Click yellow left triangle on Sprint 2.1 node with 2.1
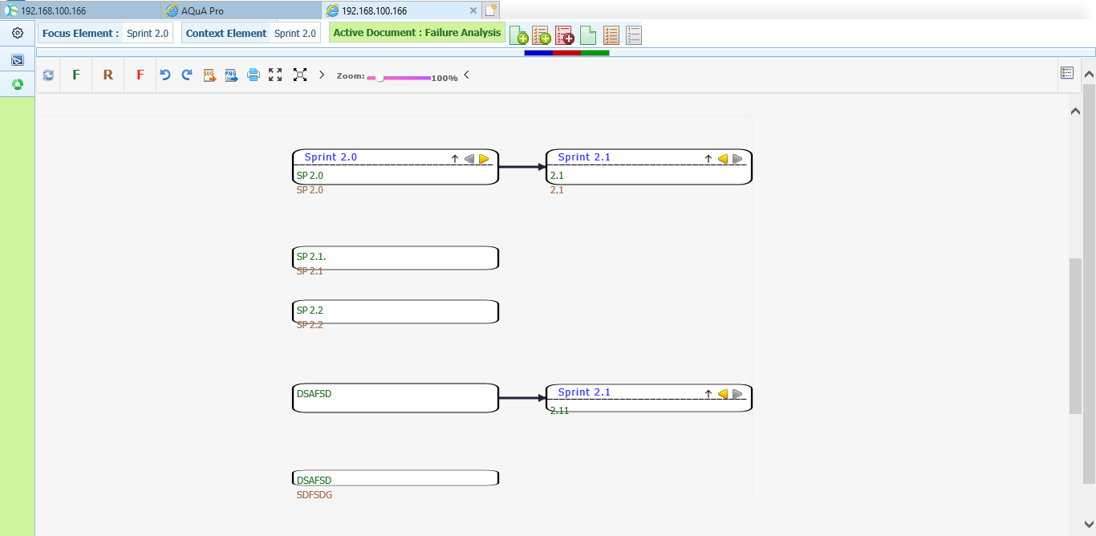This screenshot has height=536, width=1096. (x=723, y=159)
